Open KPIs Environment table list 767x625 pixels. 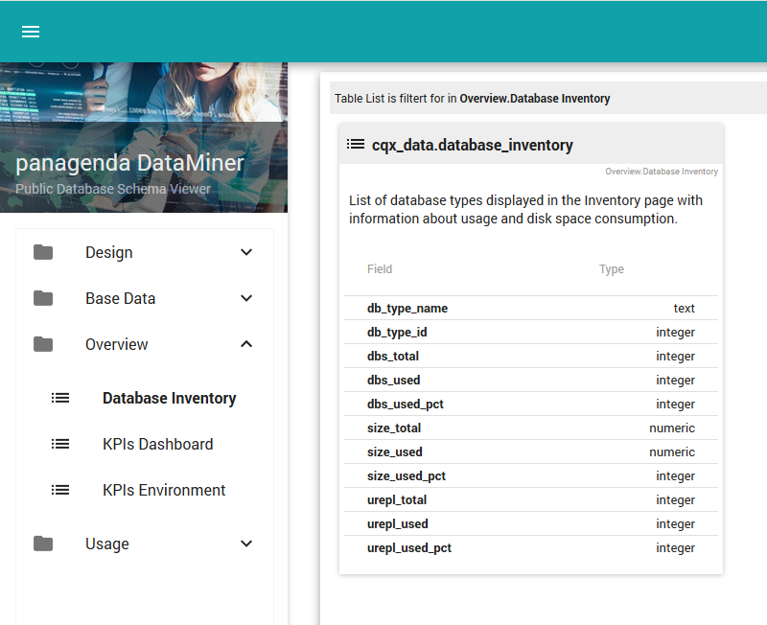pos(164,490)
